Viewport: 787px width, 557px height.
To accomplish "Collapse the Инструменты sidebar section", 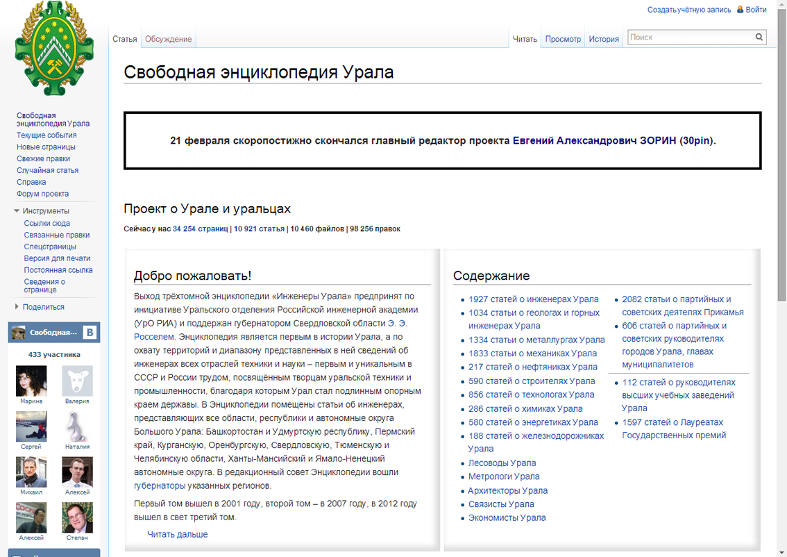I will pyautogui.click(x=42, y=211).
